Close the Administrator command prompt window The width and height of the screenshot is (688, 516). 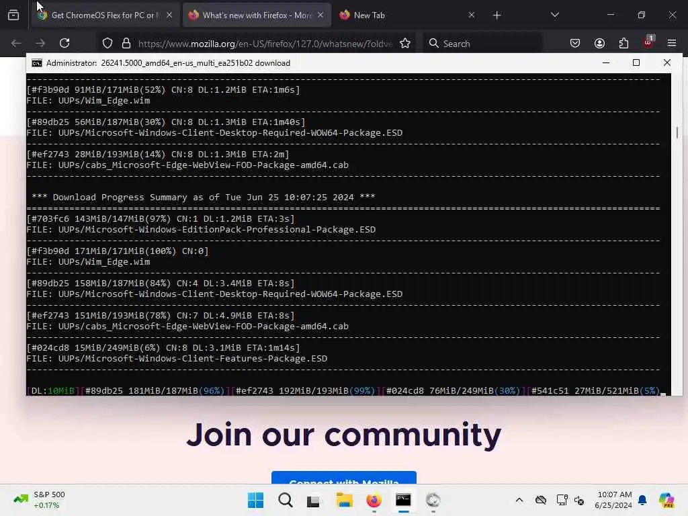pyautogui.click(x=667, y=62)
